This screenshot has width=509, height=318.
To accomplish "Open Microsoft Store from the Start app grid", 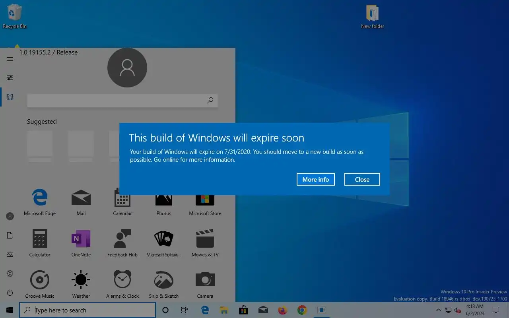I will [x=205, y=202].
